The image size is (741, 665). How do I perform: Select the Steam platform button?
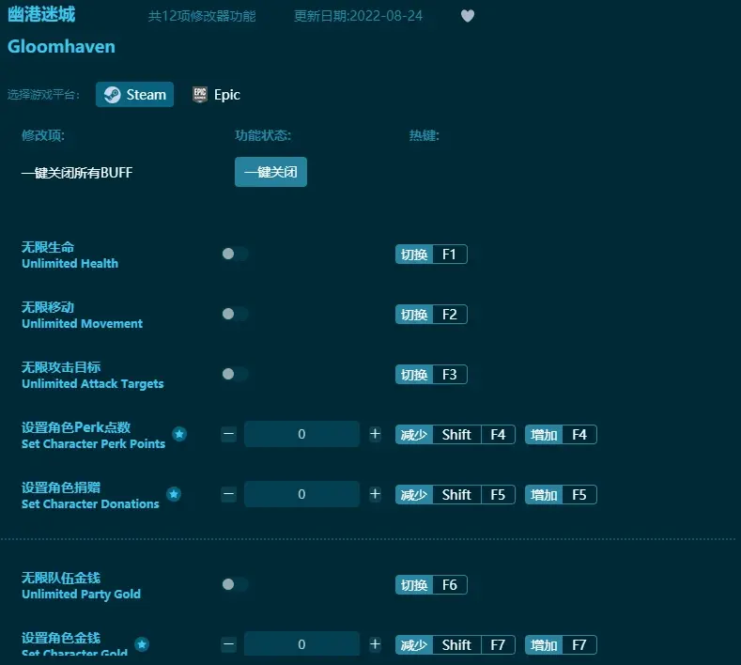[134, 95]
